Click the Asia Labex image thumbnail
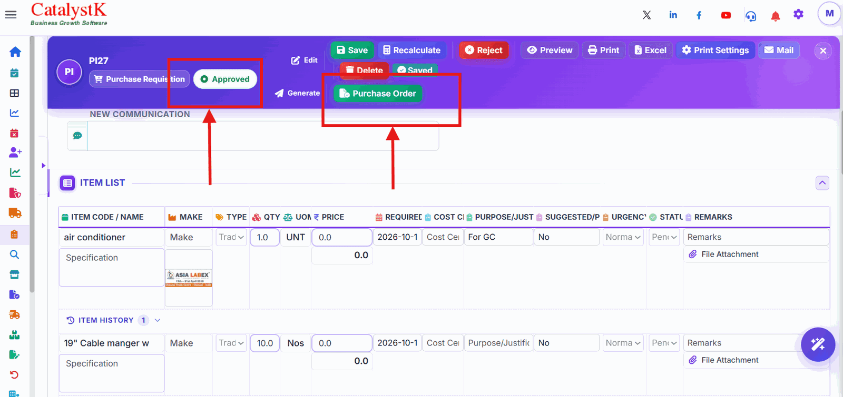Screen dimensions: 843x397 pos(189,278)
